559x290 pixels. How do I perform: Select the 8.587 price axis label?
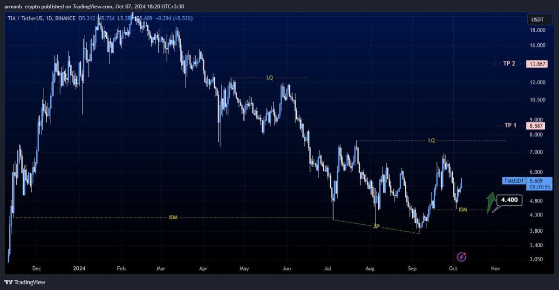534,126
